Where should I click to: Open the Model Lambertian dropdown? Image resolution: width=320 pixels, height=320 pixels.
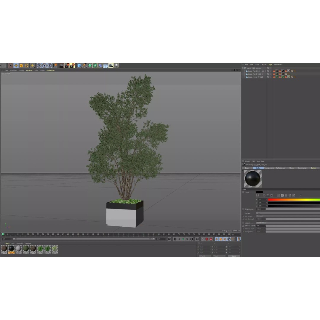click(x=288, y=223)
